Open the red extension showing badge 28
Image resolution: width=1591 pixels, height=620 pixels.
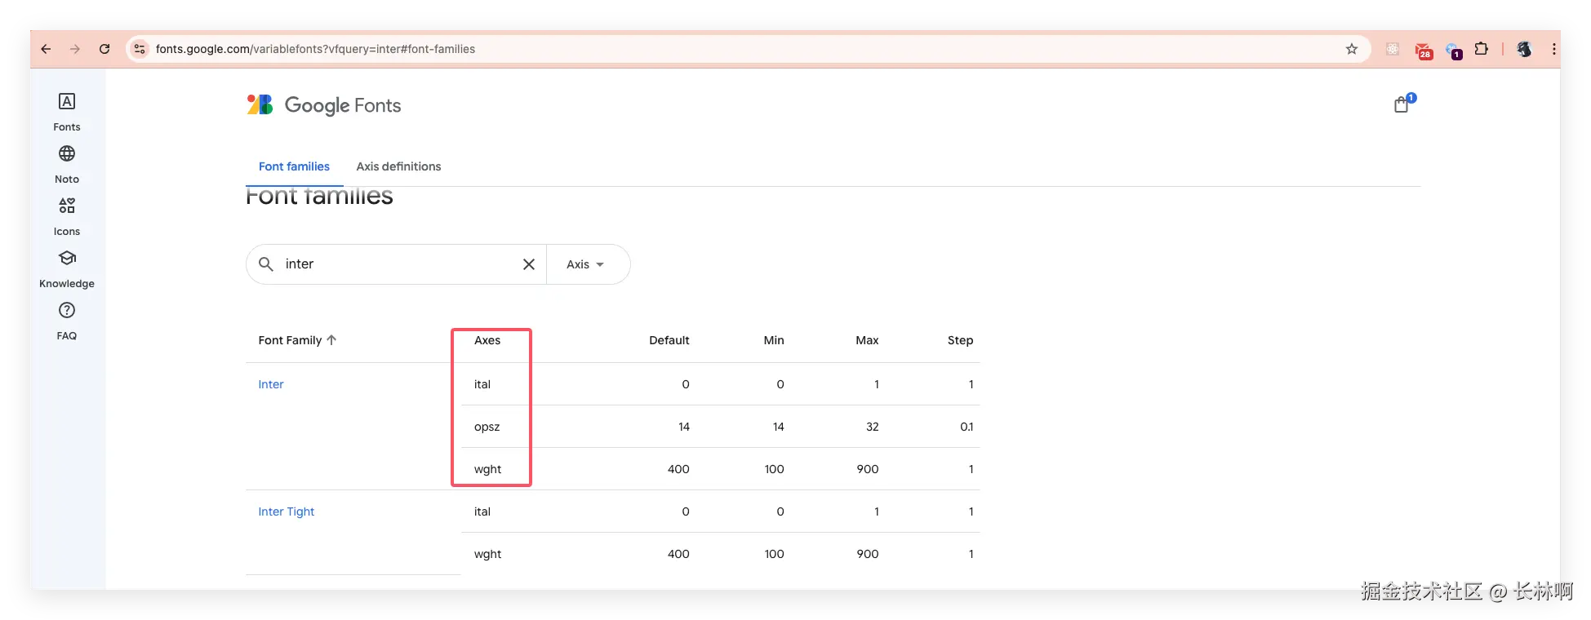click(1424, 51)
